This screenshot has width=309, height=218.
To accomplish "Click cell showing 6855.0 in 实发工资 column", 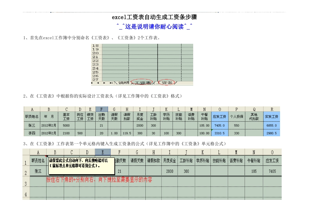I will (271, 125).
